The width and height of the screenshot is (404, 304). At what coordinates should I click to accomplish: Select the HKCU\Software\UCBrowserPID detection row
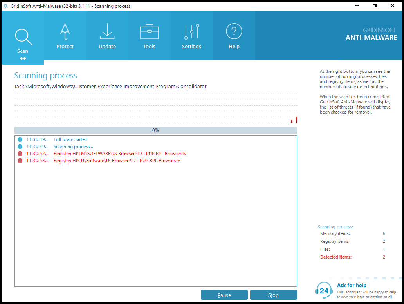pyautogui.click(x=156, y=161)
